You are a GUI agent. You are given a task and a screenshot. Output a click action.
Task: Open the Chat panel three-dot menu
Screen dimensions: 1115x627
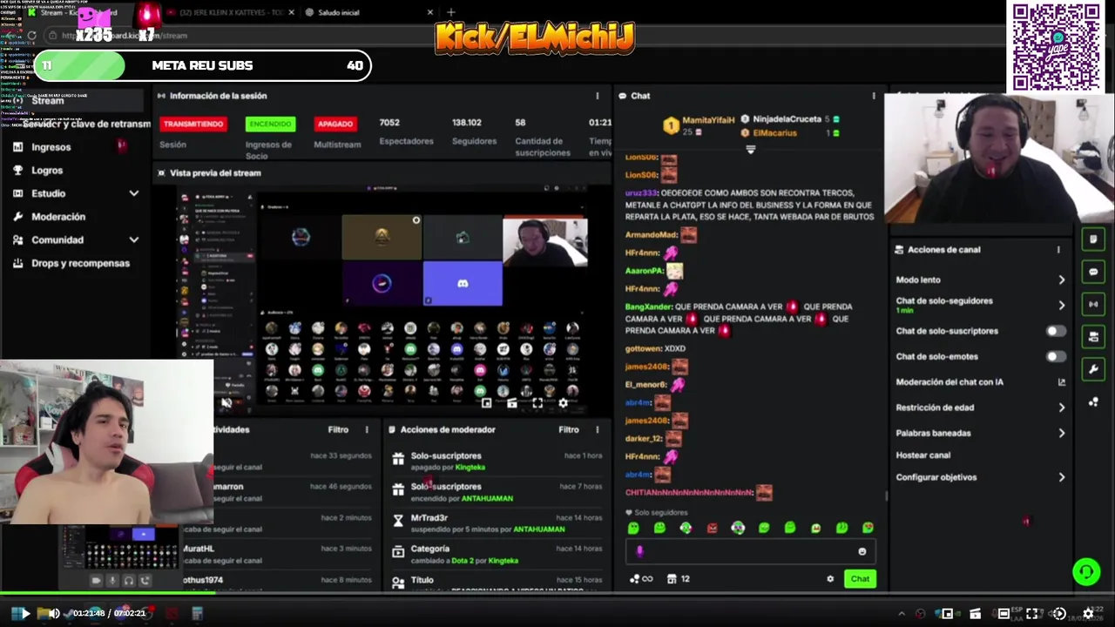point(874,96)
